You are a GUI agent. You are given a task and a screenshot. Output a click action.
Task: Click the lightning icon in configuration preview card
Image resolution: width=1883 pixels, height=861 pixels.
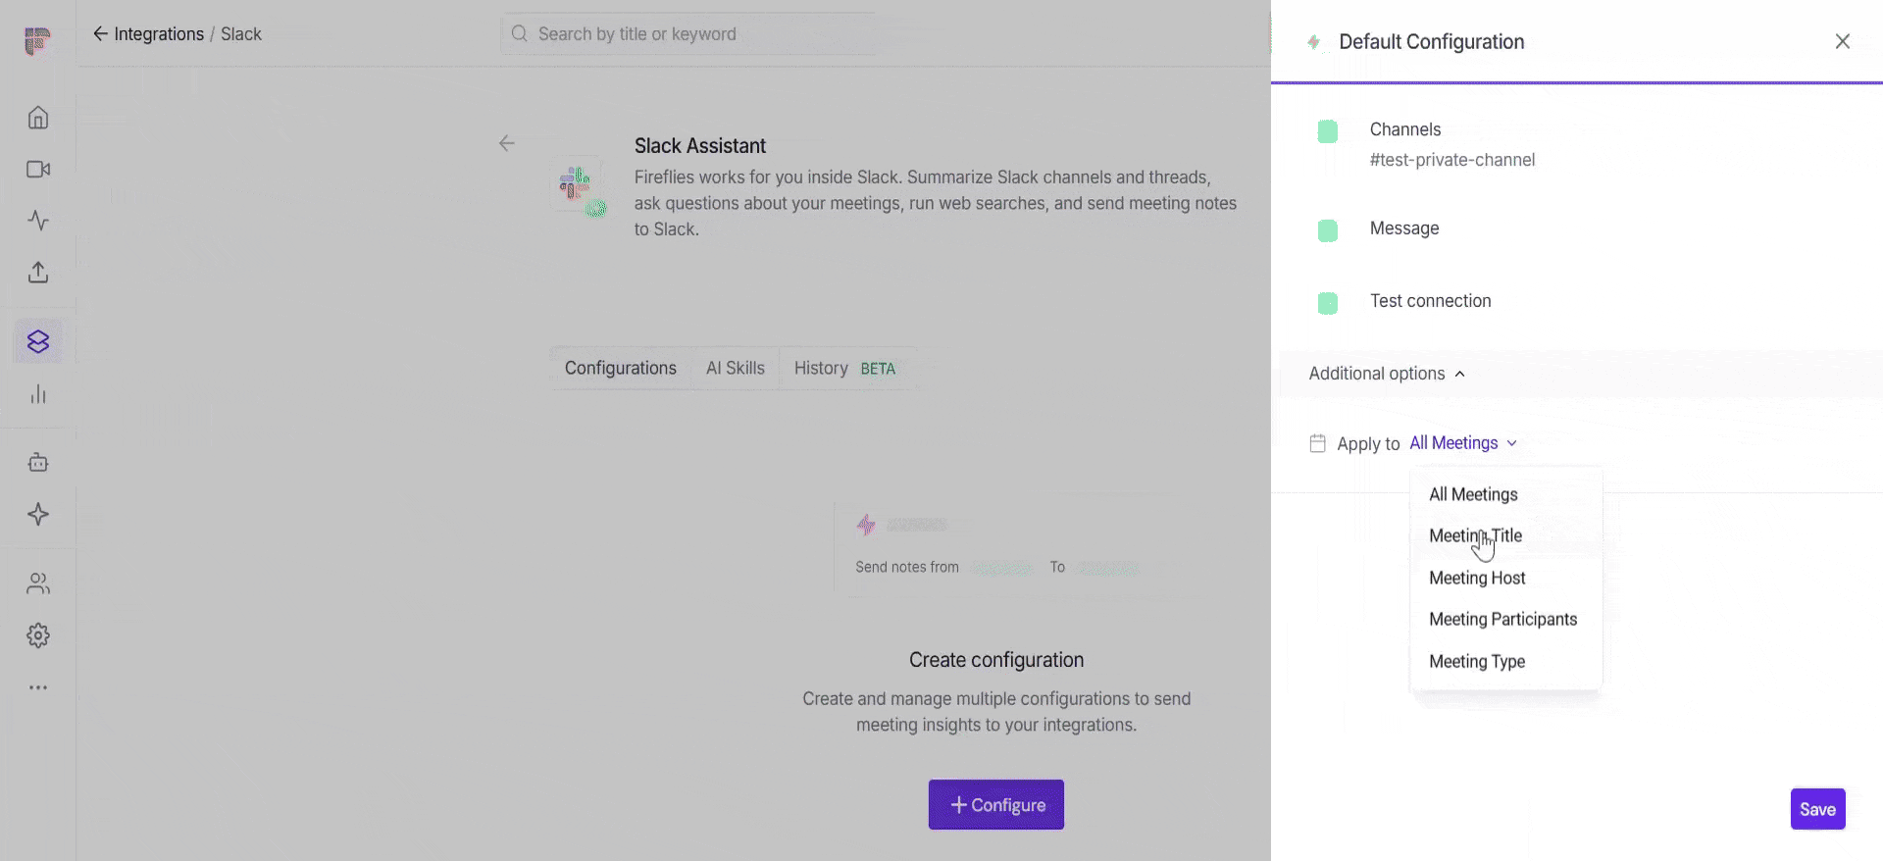[866, 525]
